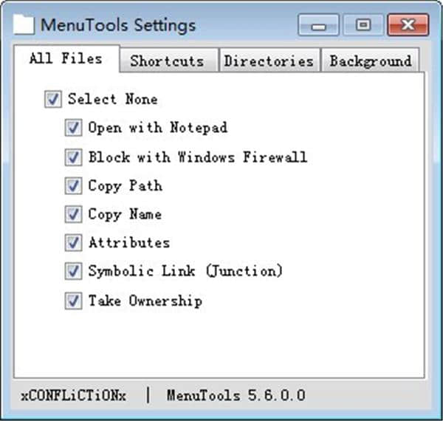Uncheck the Select None checkbox
443x421 pixels.
pyautogui.click(x=52, y=100)
